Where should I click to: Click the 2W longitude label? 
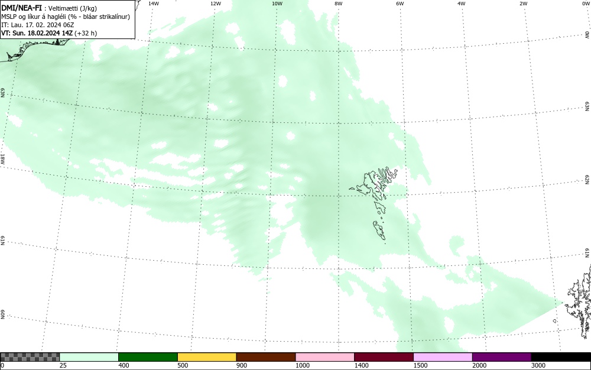point(523,4)
